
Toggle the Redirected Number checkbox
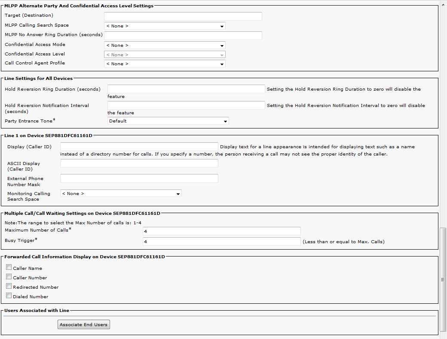9,287
